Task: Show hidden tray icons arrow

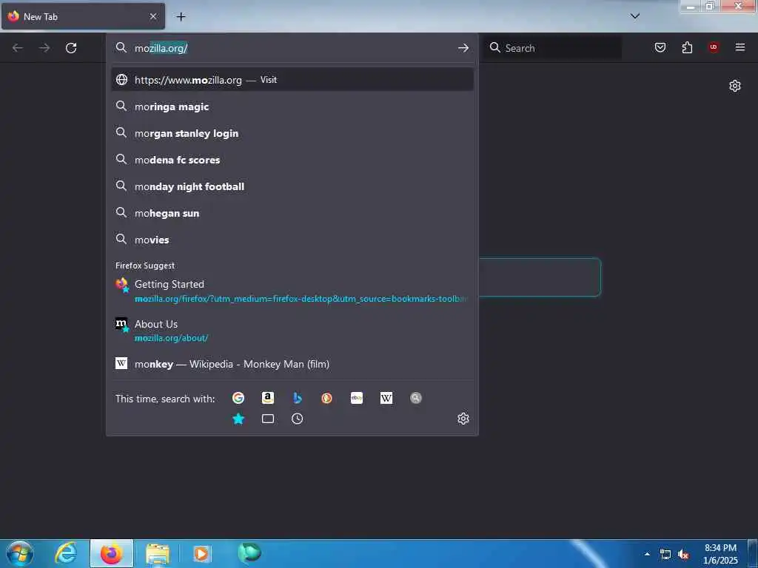Action: click(x=647, y=554)
